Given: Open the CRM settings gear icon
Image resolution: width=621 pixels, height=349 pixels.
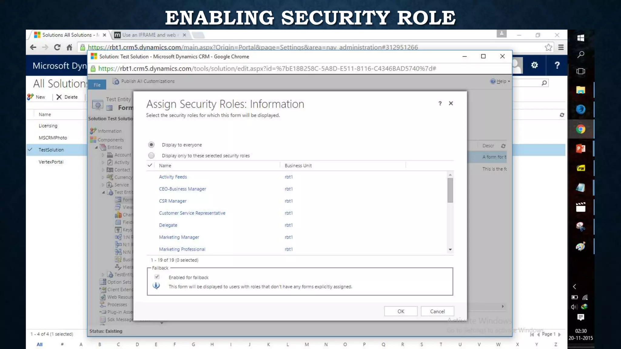Looking at the screenshot, I should point(534,65).
